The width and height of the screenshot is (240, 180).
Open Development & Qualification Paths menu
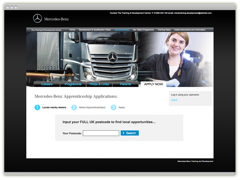click(95, 30)
